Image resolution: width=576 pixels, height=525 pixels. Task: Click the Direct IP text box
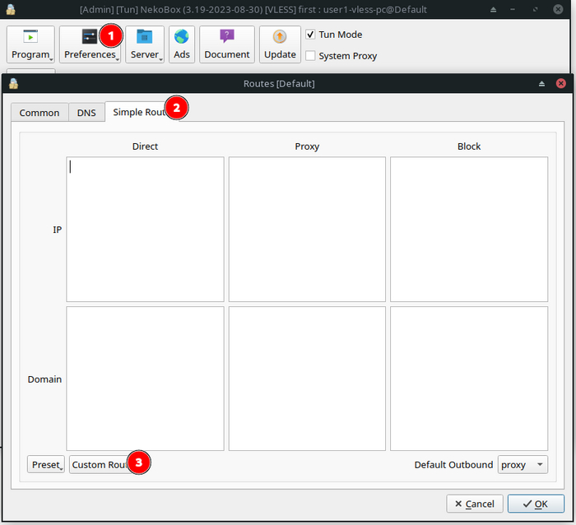point(145,229)
